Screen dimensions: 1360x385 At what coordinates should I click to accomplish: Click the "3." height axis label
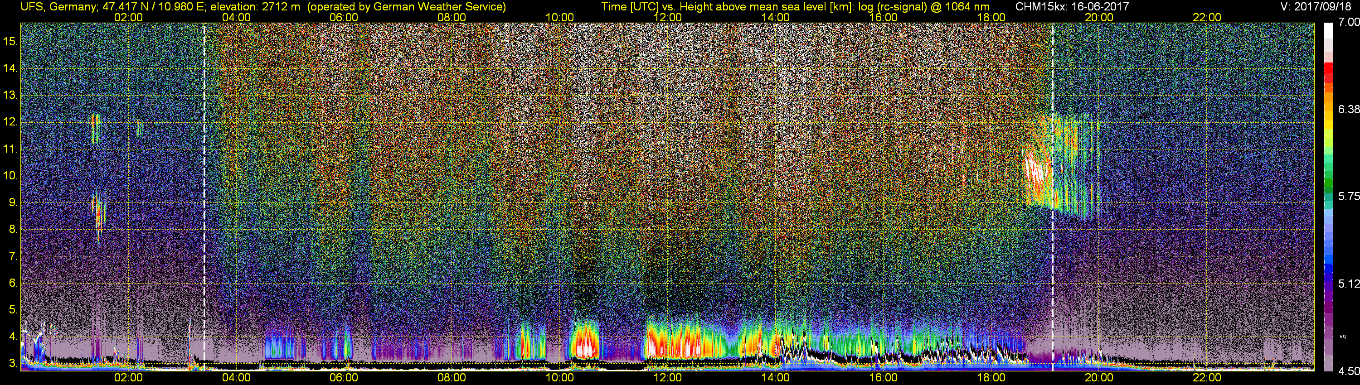point(13,364)
